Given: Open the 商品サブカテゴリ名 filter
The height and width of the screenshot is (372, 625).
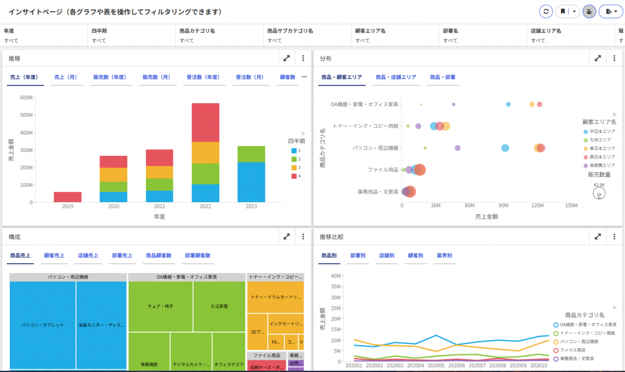Looking at the screenshot, I should tap(308, 35).
